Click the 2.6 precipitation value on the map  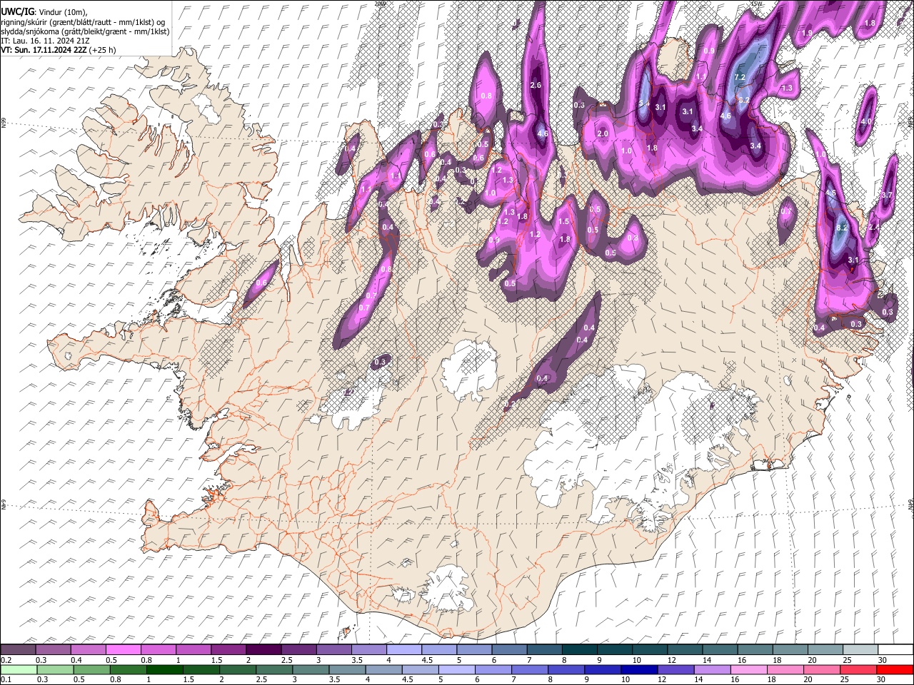click(x=537, y=86)
